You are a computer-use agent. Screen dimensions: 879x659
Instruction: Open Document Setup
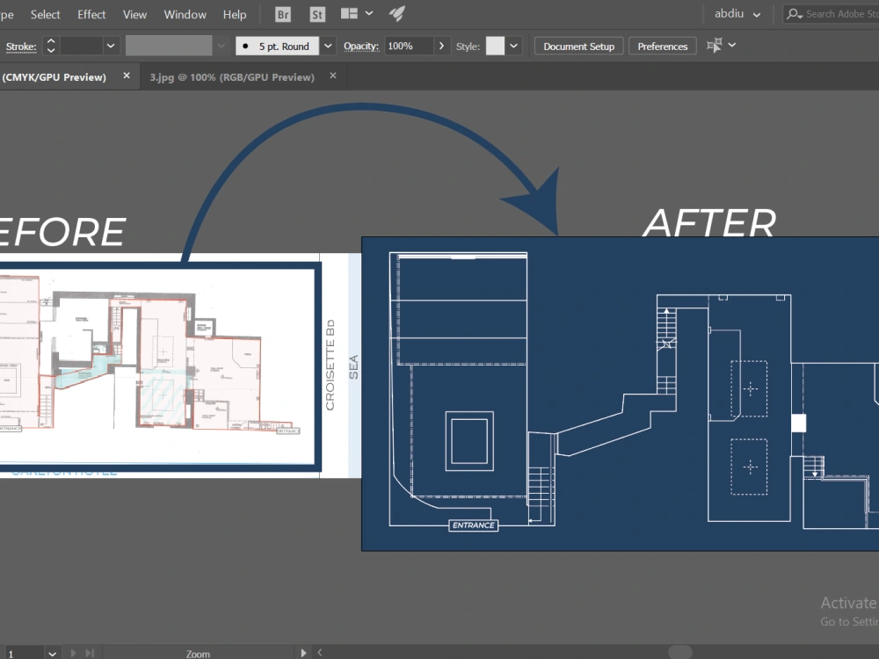pyautogui.click(x=578, y=45)
